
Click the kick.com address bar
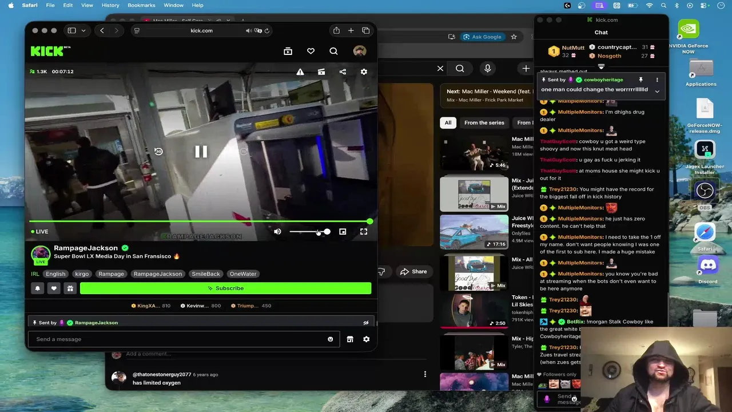201,30
